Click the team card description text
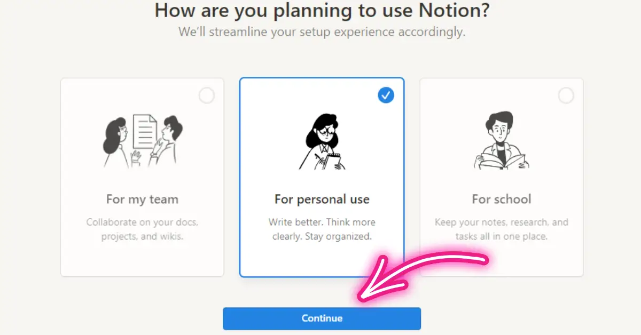The image size is (641, 335). click(x=142, y=228)
